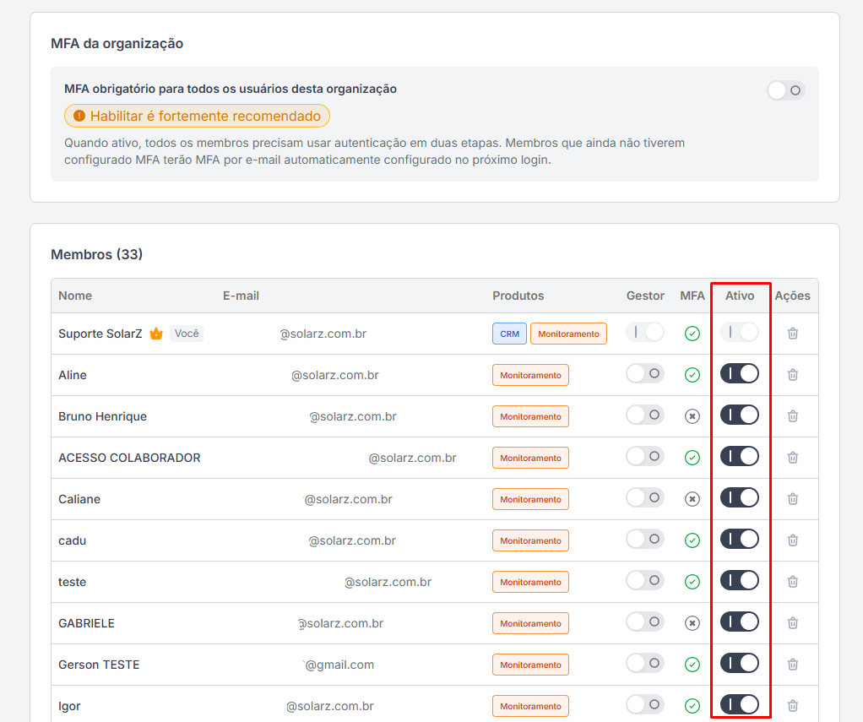Image resolution: width=863 pixels, height=722 pixels.
Task: Click MFA disabled icon in Caliane row
Action: pyautogui.click(x=692, y=498)
